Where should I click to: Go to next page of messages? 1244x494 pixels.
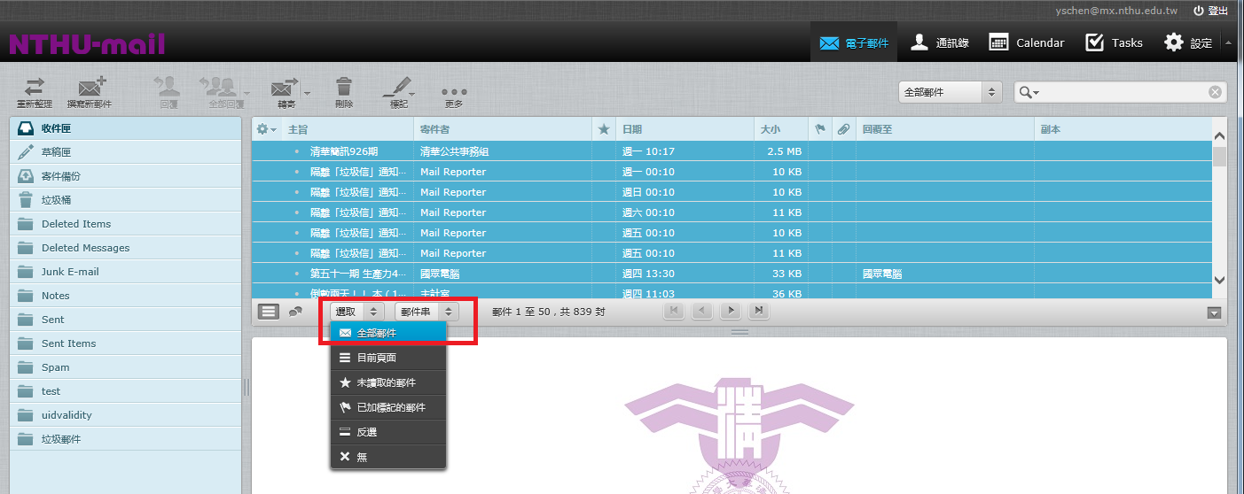730,311
